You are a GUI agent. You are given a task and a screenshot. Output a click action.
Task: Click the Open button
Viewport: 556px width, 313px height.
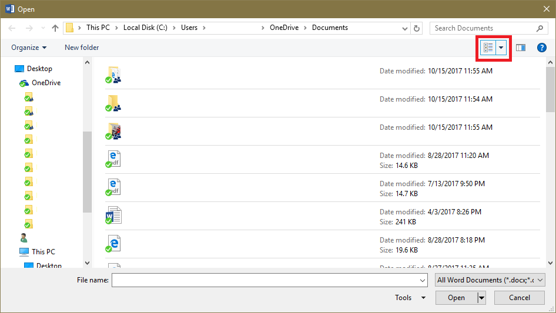[x=456, y=298]
